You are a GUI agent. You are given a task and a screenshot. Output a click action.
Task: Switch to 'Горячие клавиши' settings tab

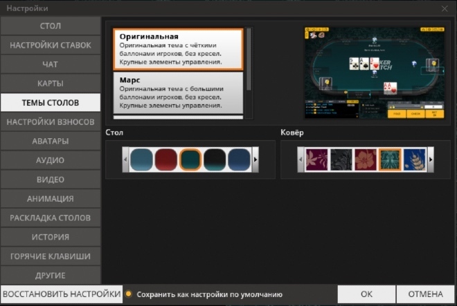(x=51, y=256)
